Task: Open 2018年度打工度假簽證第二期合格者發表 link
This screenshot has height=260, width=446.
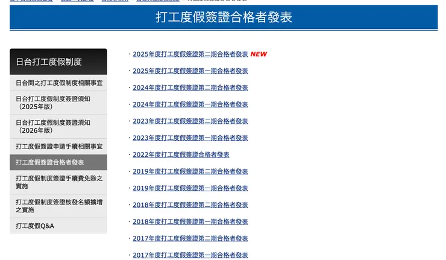Action: [x=190, y=205]
